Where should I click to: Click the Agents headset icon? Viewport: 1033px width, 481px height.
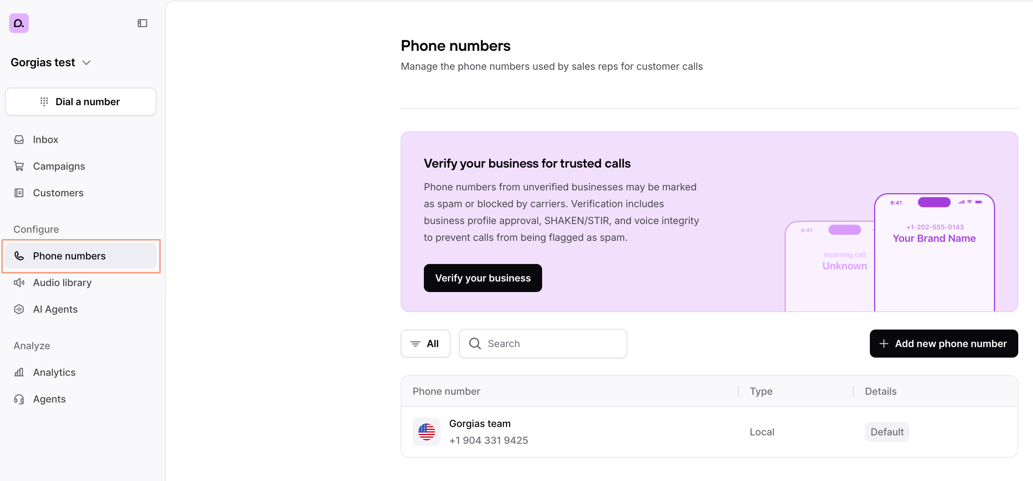[19, 399]
